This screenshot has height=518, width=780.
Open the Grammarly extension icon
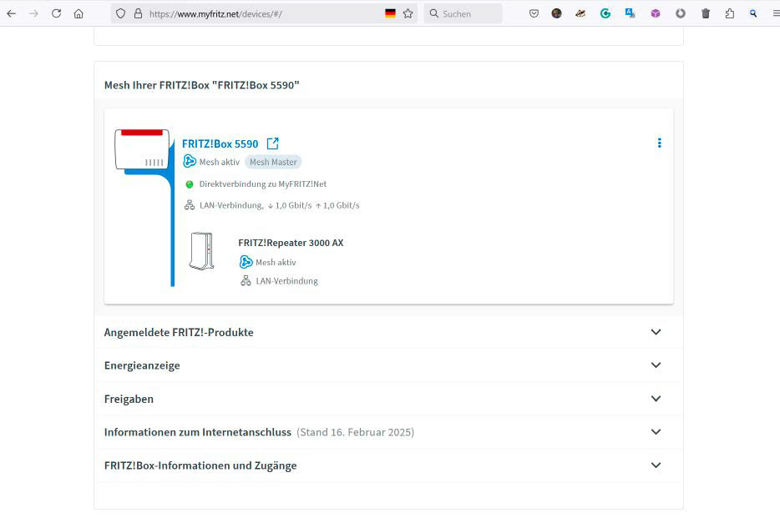[x=605, y=13]
